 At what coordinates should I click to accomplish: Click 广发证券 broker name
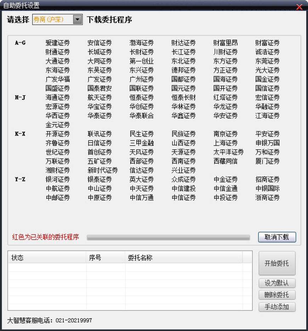coord(99,79)
